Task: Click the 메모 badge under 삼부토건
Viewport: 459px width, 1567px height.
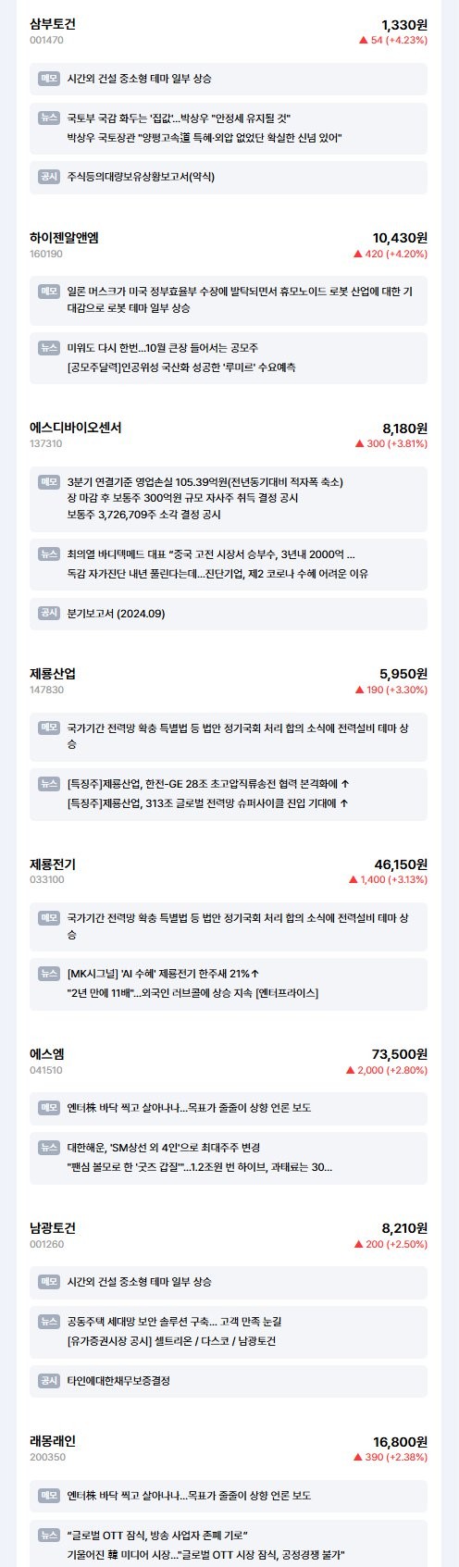Action: point(49,79)
